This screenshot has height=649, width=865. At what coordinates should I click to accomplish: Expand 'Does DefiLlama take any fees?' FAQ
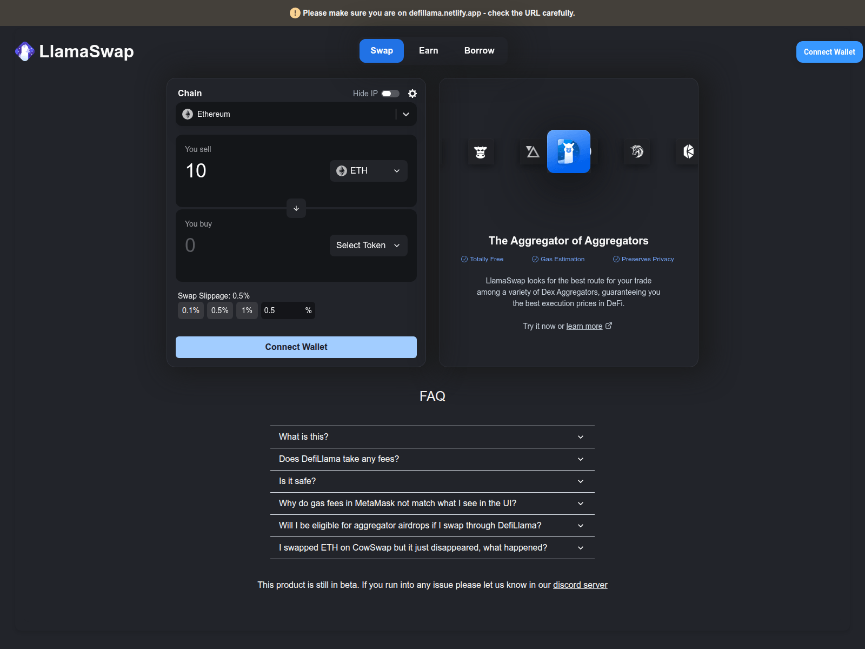432,459
